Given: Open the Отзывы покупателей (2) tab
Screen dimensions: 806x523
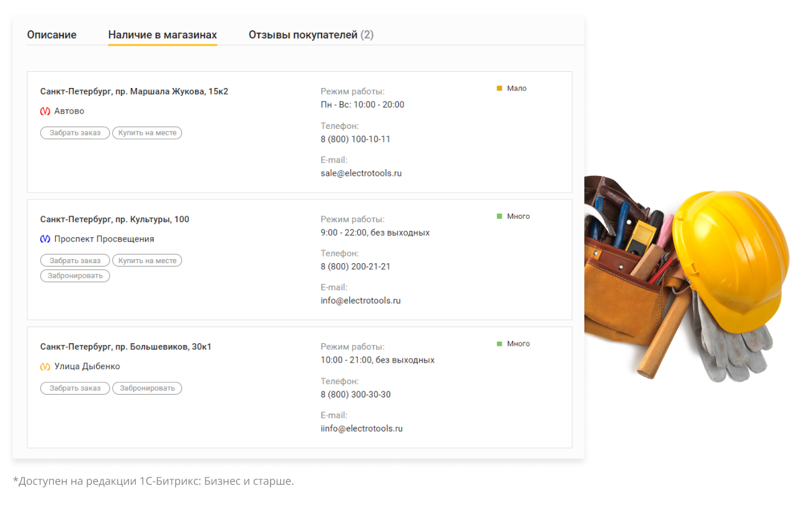Looking at the screenshot, I should coord(310,34).
